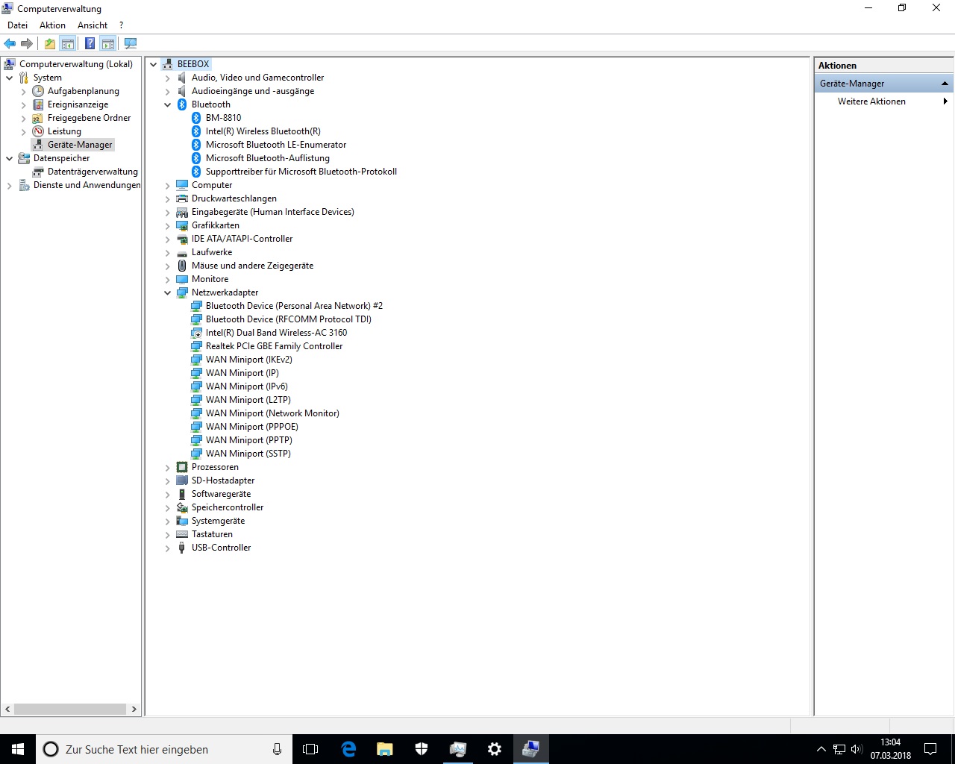Collapse the Geräte-Manager actions section arrow
Viewport: 955px width, 764px height.
(945, 84)
